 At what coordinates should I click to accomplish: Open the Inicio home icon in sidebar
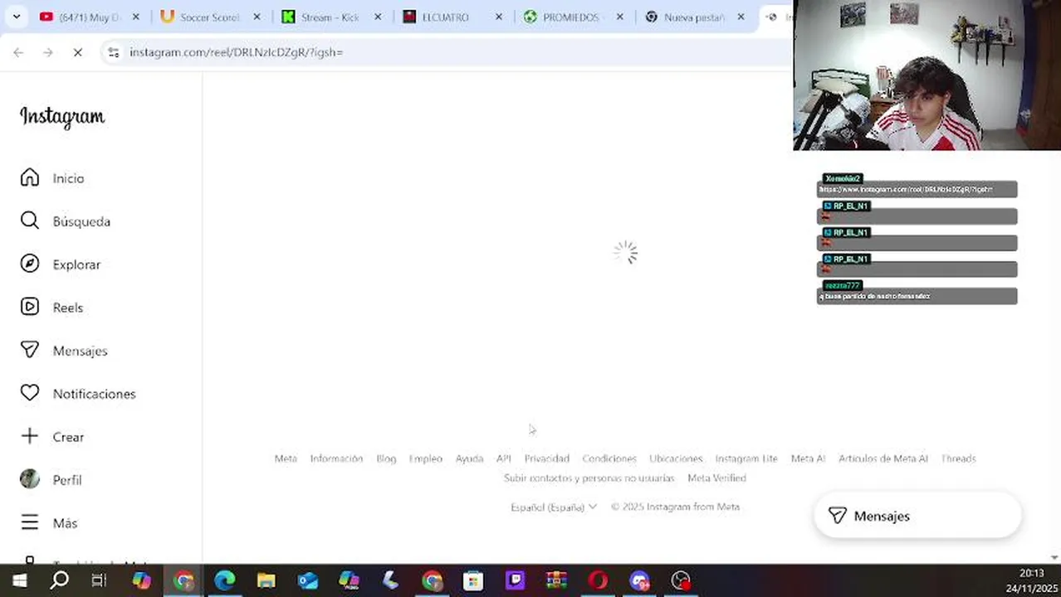pyautogui.click(x=30, y=177)
